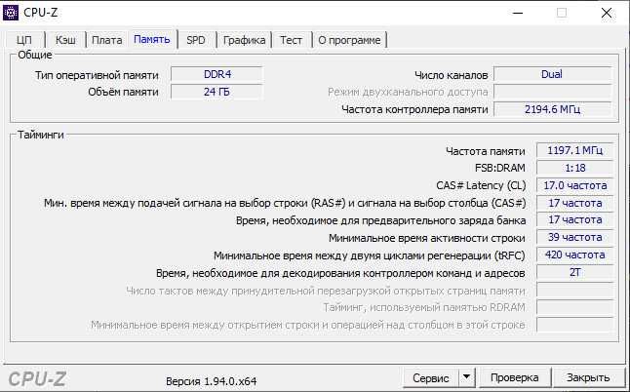
Task: Click the Частота памяти label
Action: point(486,151)
